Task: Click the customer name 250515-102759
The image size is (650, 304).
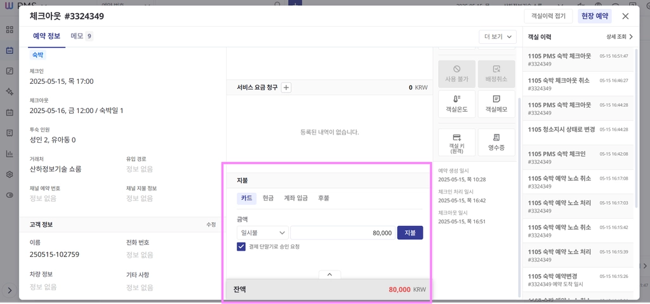Action: point(55,254)
